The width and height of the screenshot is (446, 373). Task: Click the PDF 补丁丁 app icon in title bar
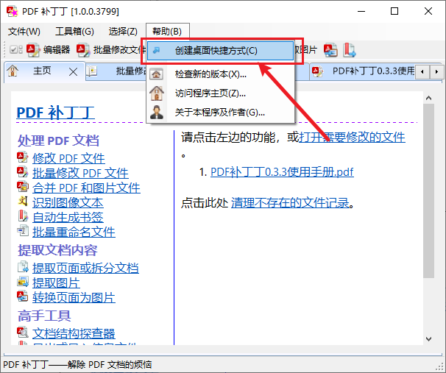tap(13, 11)
